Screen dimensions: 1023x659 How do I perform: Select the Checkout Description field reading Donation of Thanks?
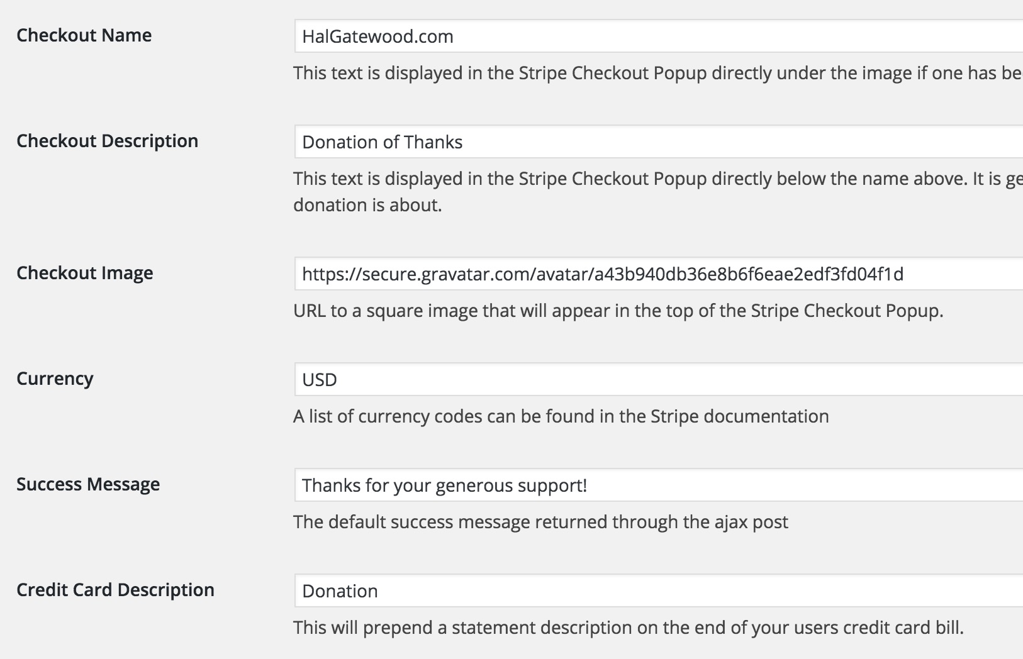(659, 141)
